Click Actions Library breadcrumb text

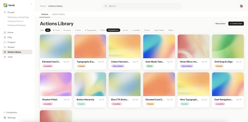(55, 6)
